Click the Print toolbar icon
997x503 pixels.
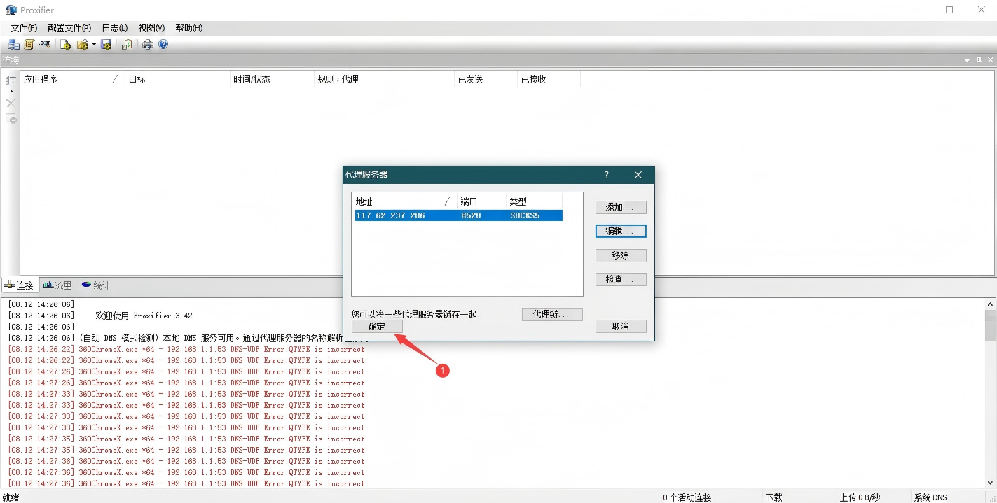pyautogui.click(x=148, y=45)
